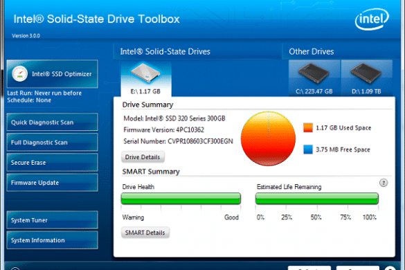Open Drive Details
This screenshot has width=405, height=270.
(x=143, y=157)
